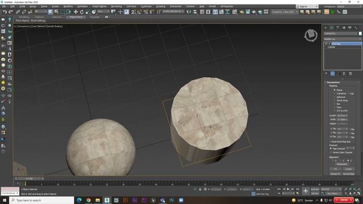Screen dimensions: 363x204
Task: Open the Utilities tab in the command panel
Action: pos(356,28)
